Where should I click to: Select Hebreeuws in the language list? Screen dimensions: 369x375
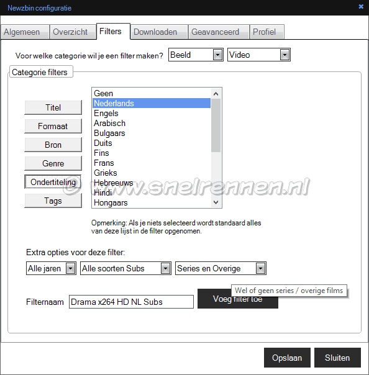click(152, 183)
